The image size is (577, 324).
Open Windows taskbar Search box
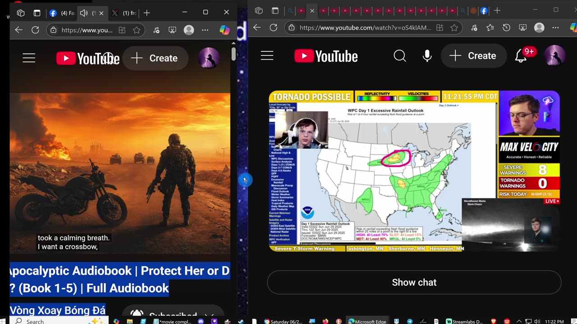60,321
